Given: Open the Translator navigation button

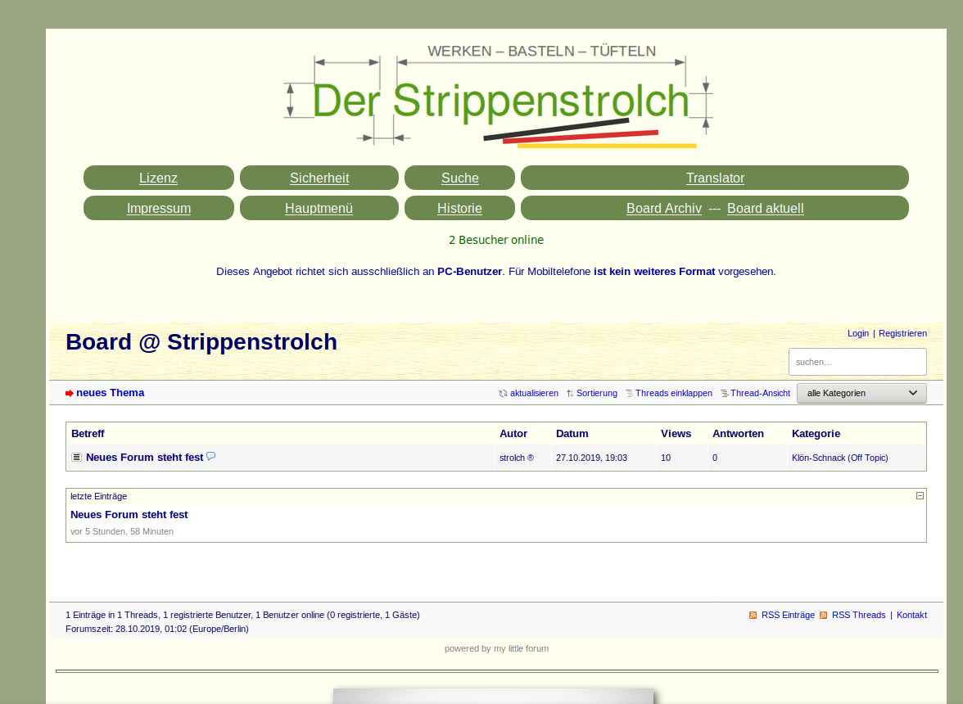Looking at the screenshot, I should click(x=714, y=178).
